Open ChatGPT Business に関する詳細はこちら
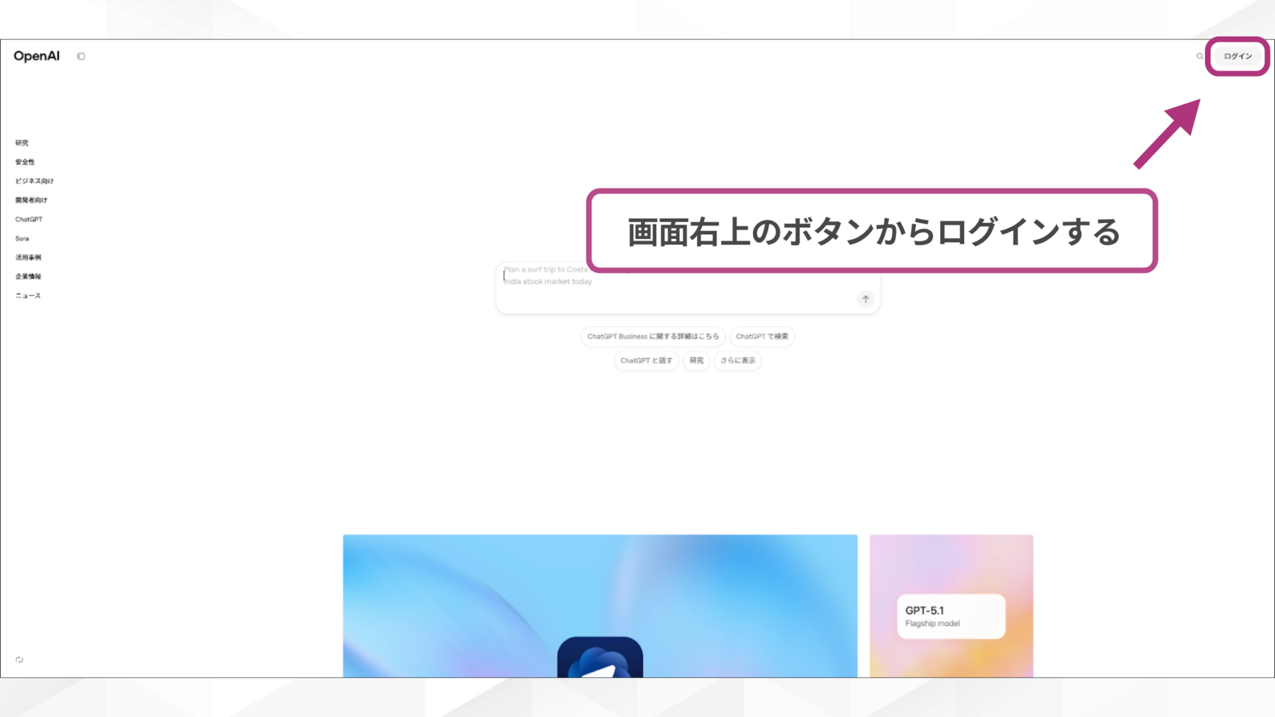 [x=653, y=336]
